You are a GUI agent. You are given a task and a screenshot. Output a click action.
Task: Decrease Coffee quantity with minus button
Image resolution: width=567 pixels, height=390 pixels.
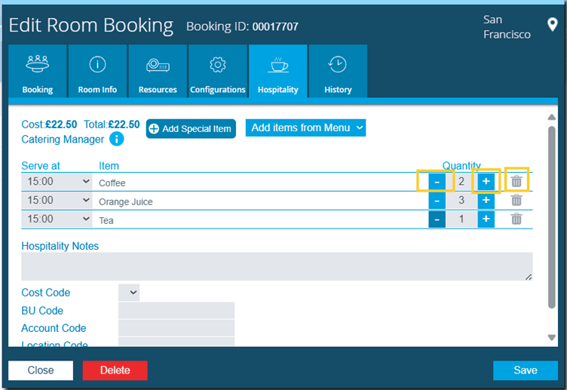coord(437,182)
